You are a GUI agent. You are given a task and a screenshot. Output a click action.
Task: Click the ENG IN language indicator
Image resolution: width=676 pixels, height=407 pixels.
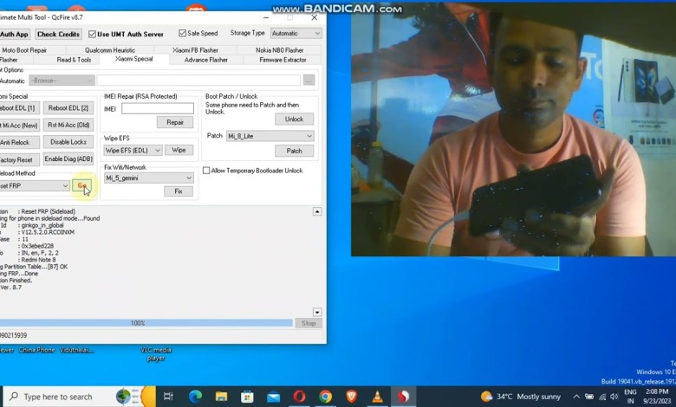[x=630, y=397]
